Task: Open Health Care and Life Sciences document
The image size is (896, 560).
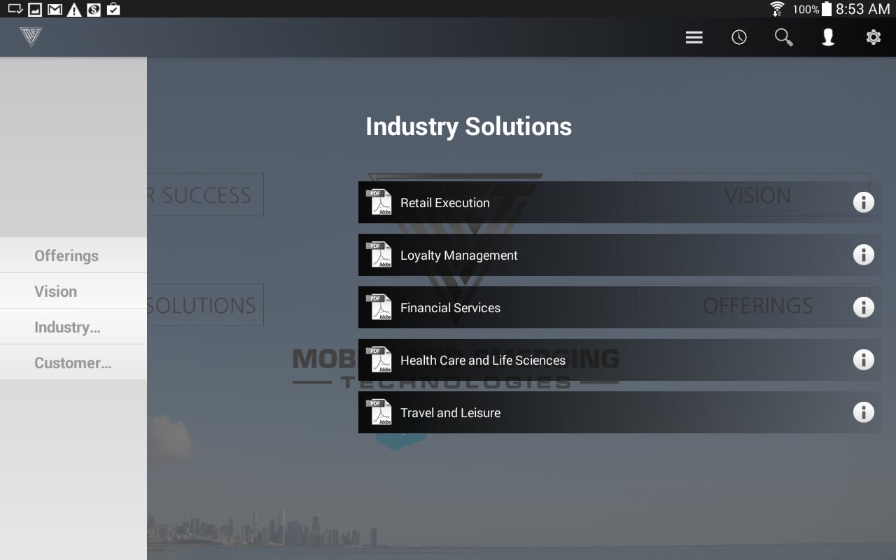Action: [x=619, y=360]
